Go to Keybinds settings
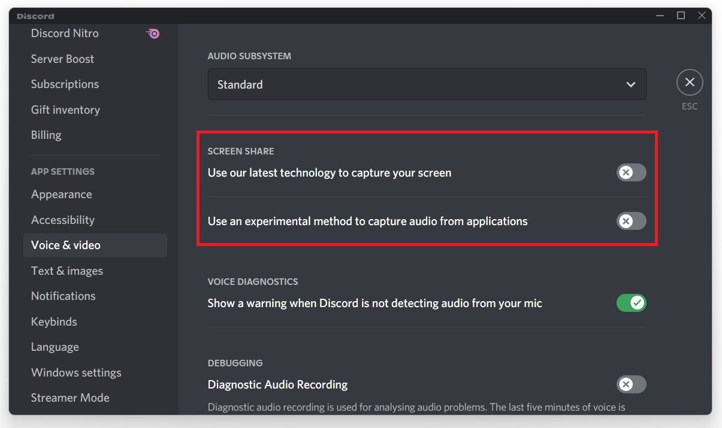Screen dimensions: 722x428 54,321
